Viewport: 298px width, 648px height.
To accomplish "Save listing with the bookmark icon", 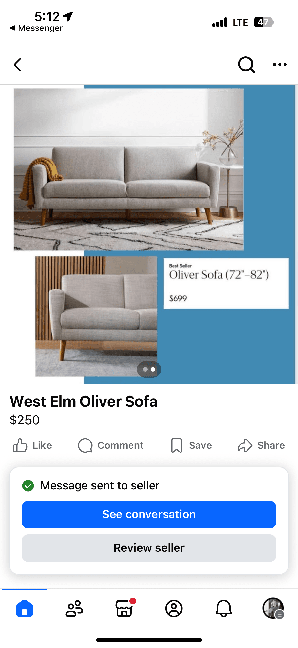I will click(x=176, y=445).
